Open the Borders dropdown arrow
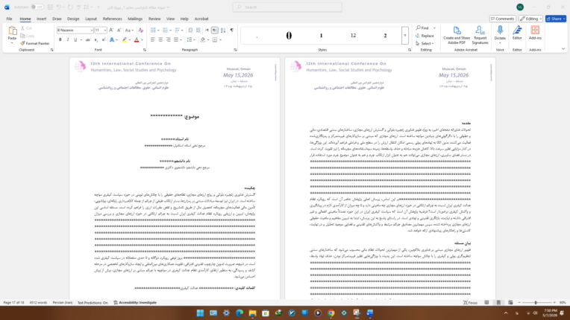Image resolution: width=570 pixels, height=320 pixels. coord(220,40)
